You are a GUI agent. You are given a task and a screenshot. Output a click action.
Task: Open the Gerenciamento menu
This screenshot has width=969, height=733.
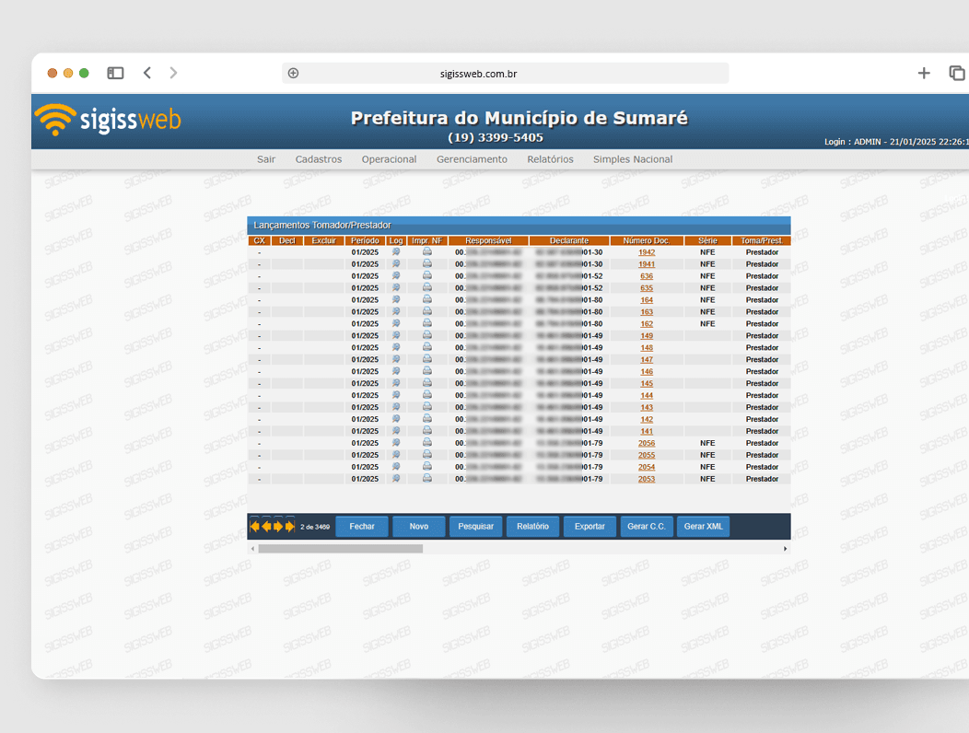click(x=473, y=159)
